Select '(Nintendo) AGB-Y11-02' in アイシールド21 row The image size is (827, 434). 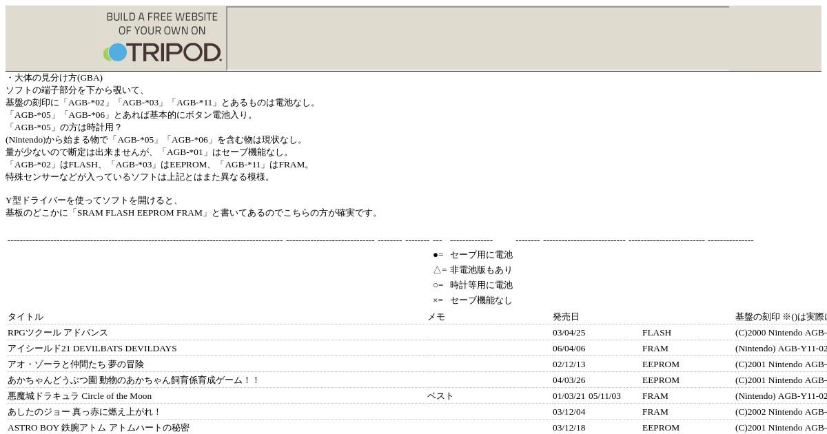pyautogui.click(x=781, y=349)
